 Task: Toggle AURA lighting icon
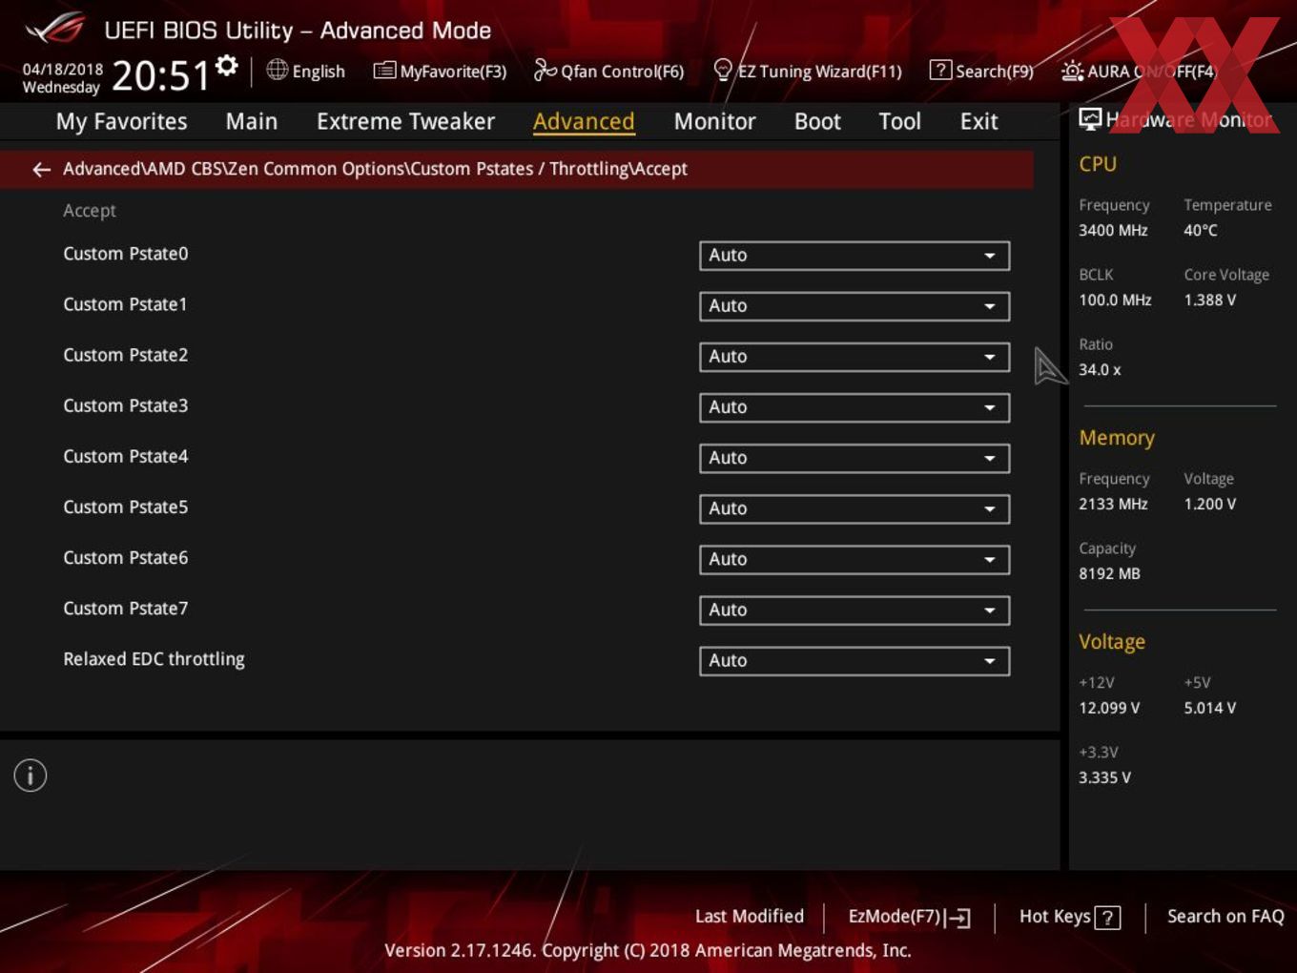pyautogui.click(x=1072, y=71)
